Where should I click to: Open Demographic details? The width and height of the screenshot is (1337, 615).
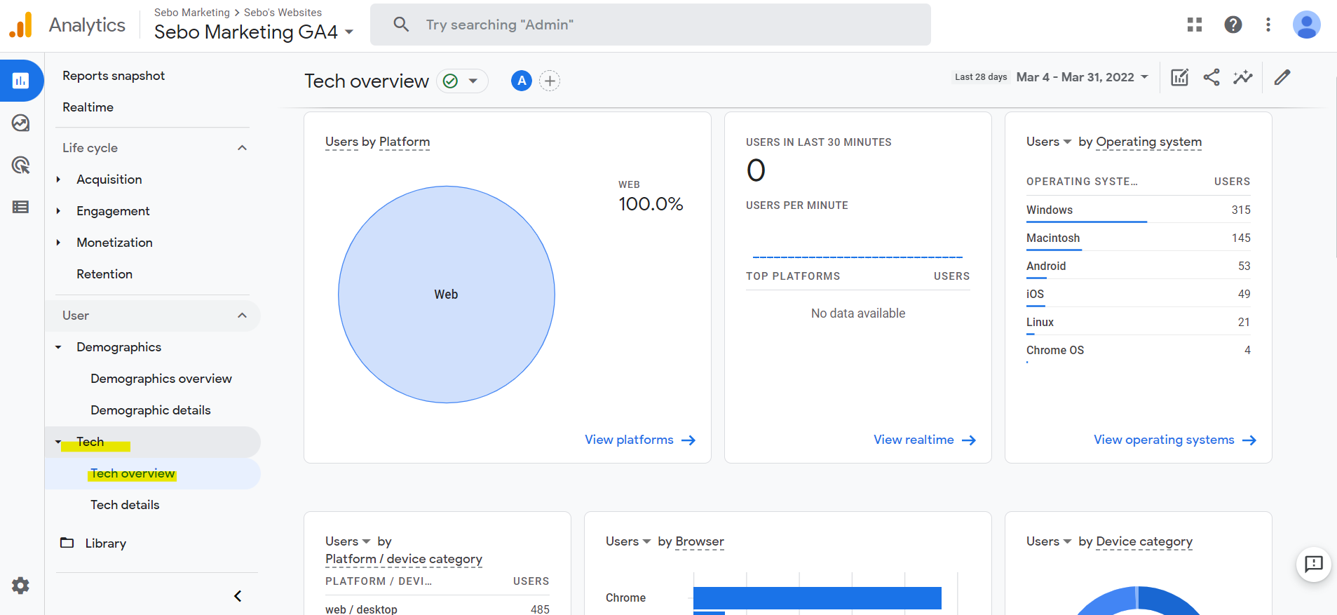coord(151,410)
